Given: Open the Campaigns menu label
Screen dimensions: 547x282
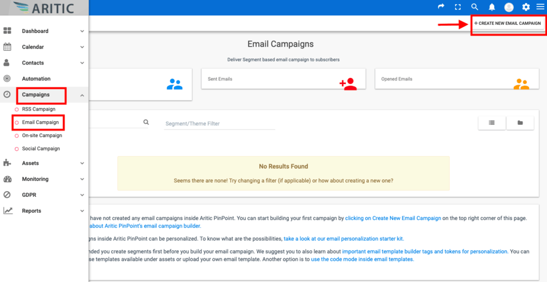Looking at the screenshot, I should click(36, 95).
